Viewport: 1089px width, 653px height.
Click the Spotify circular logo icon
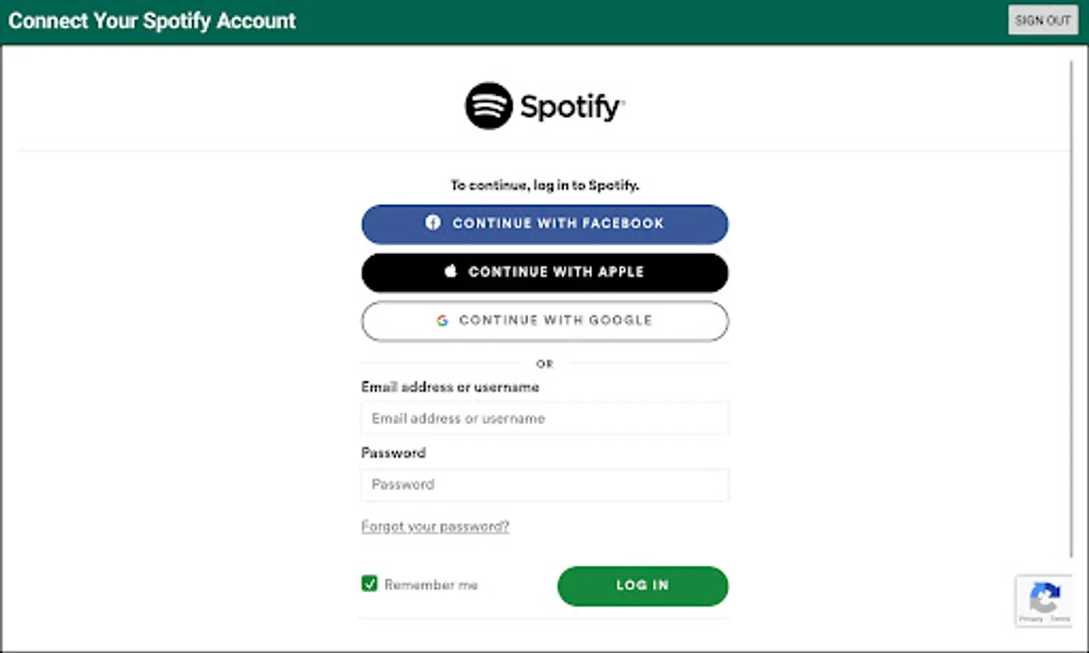point(488,106)
